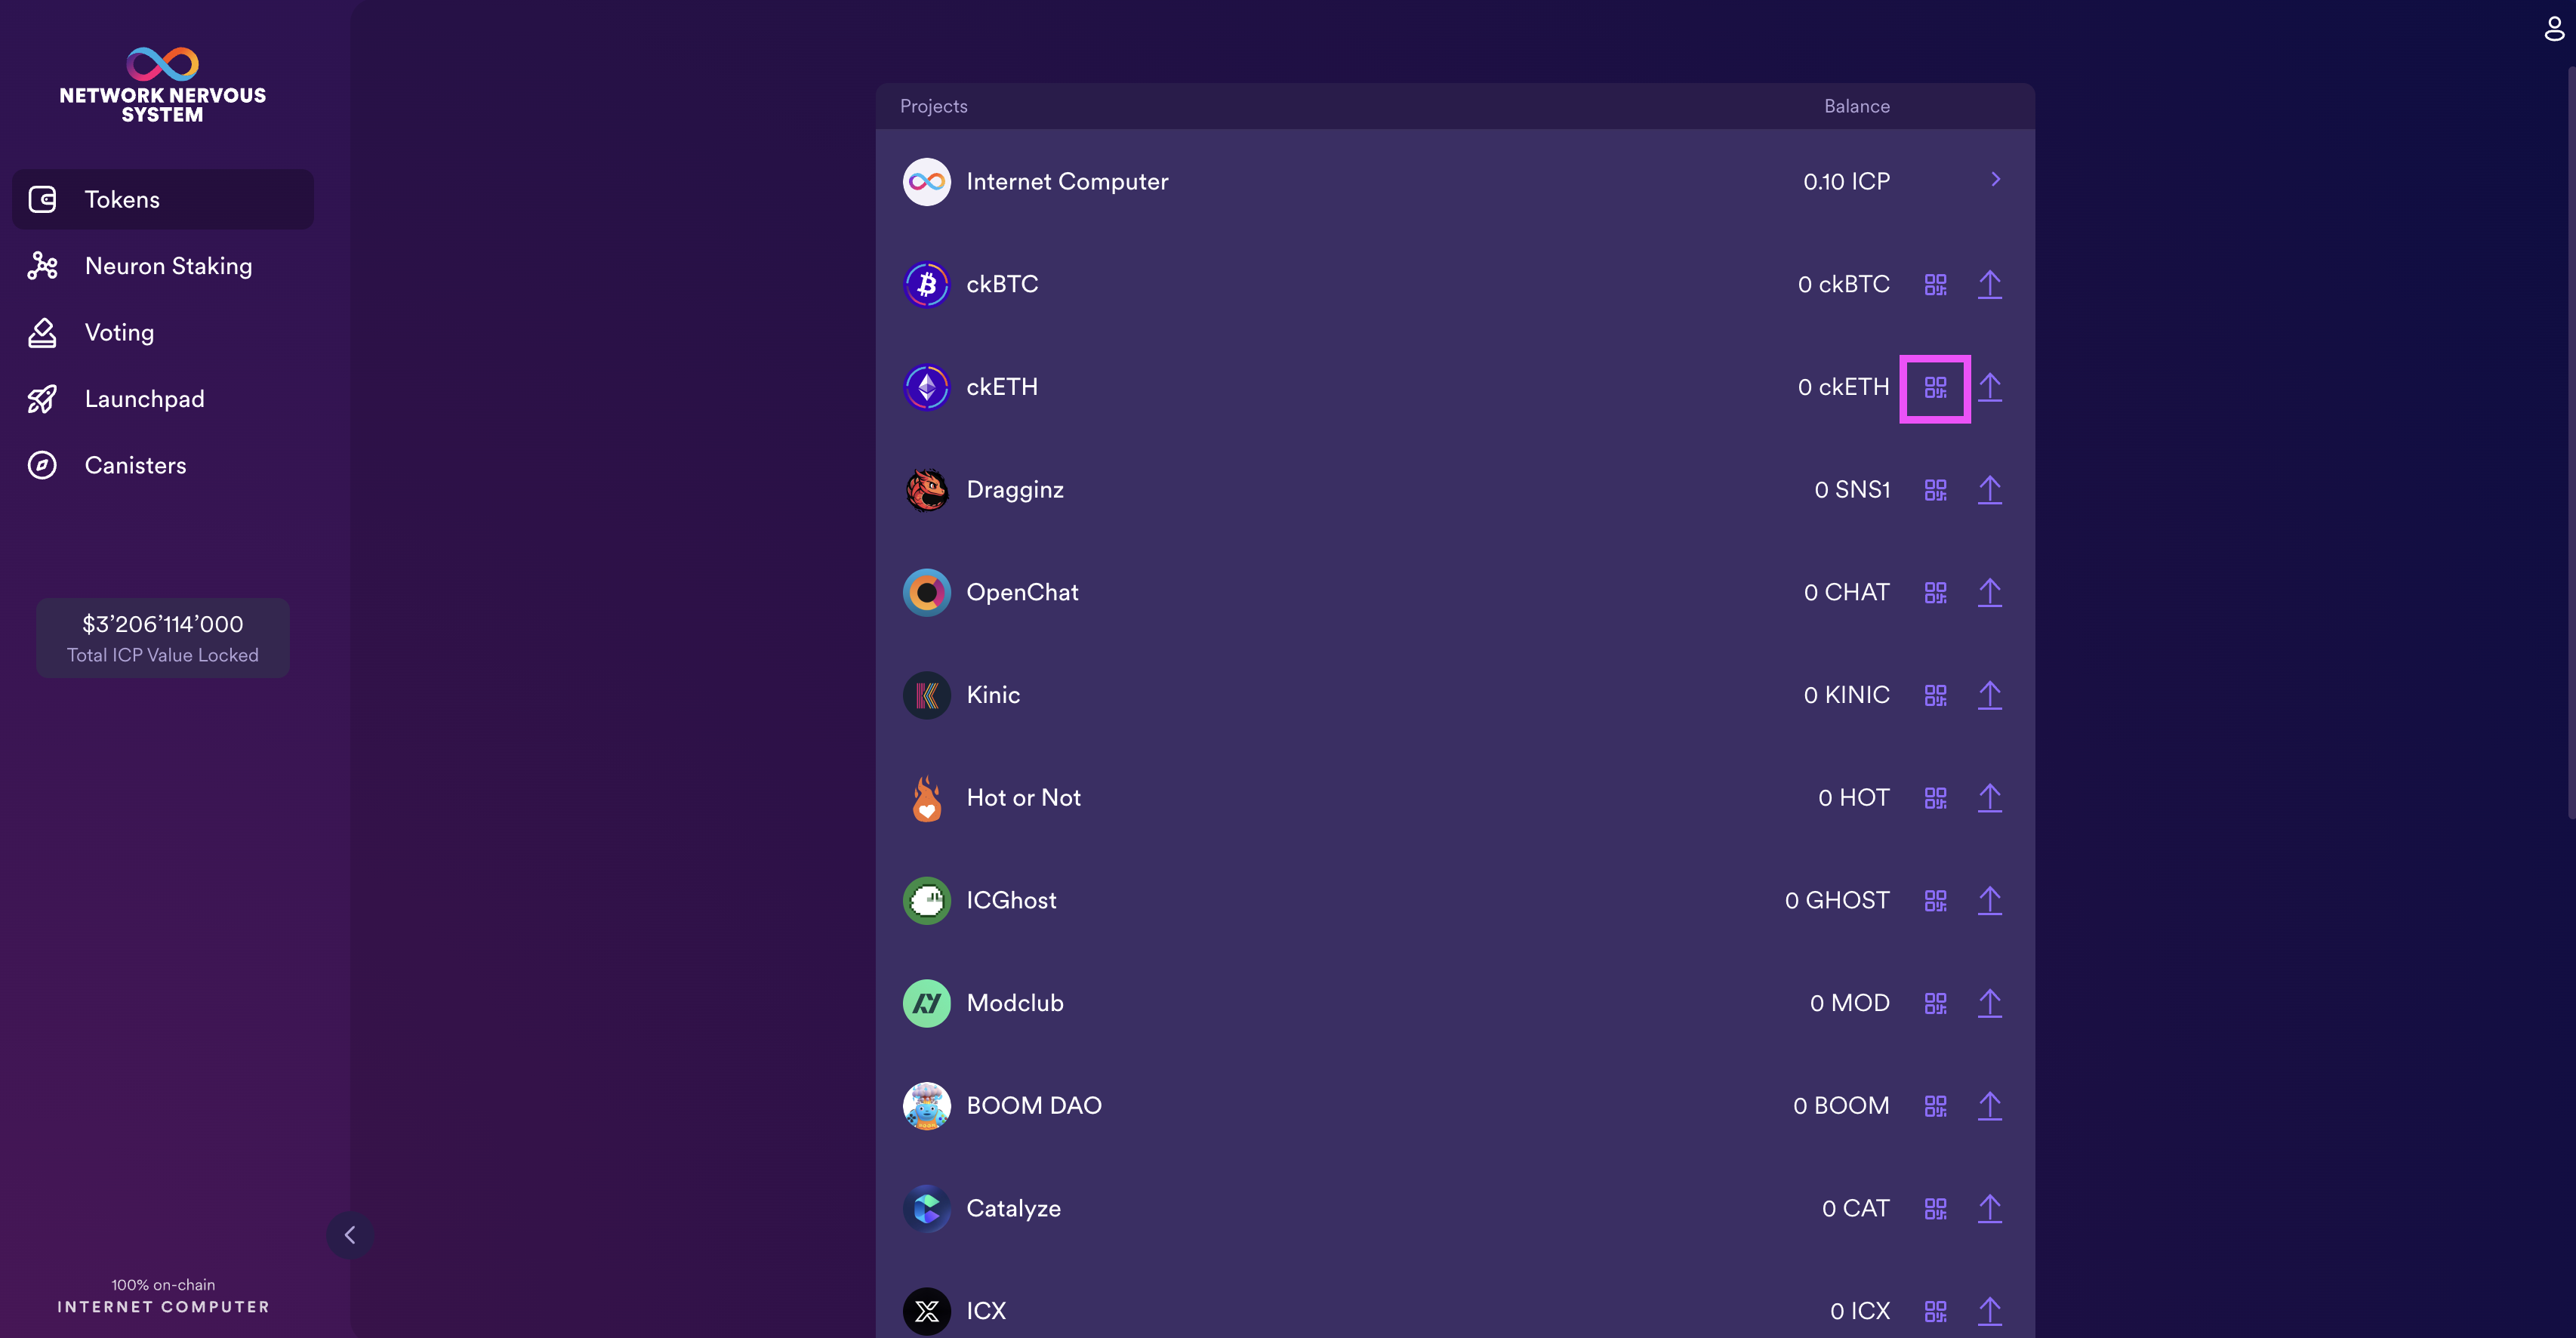Open the QR receive icon for OpenChat
This screenshot has width=2576, height=1338.
pyautogui.click(x=1935, y=593)
